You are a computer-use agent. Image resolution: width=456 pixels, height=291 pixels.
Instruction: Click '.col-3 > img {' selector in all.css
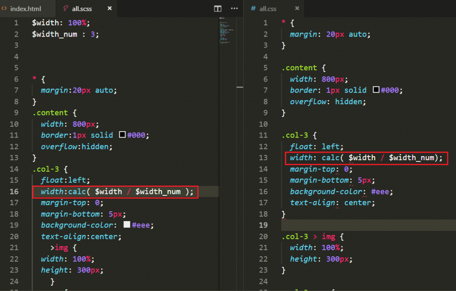click(x=313, y=237)
